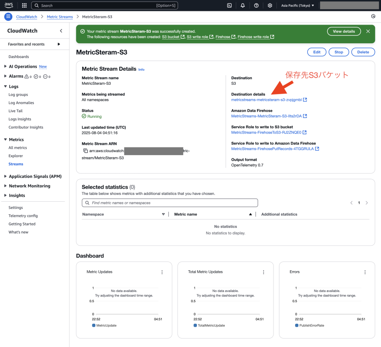381x347 pixels.
Task: Open Getting Started page
Action: [22, 224]
